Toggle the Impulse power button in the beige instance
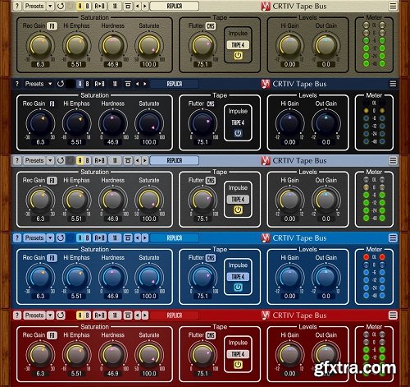 tap(238, 55)
